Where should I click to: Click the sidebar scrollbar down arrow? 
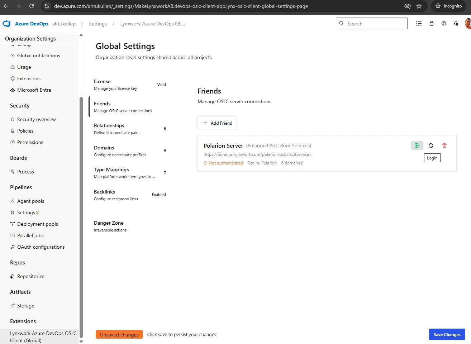(x=81, y=341)
